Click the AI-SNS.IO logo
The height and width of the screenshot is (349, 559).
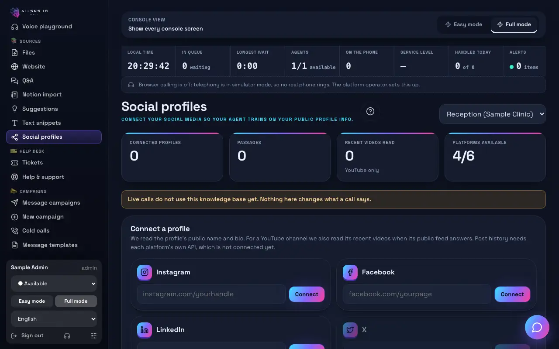pyautogui.click(x=29, y=12)
